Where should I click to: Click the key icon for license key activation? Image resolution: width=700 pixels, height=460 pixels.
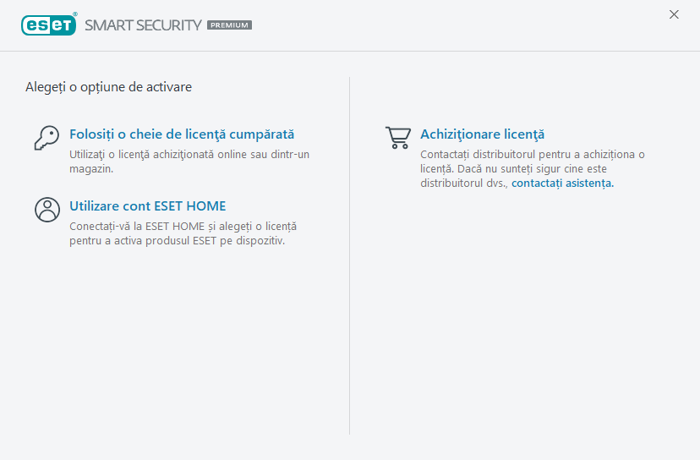(x=46, y=138)
